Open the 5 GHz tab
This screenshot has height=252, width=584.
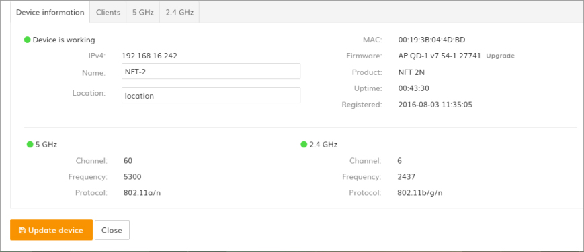(143, 12)
